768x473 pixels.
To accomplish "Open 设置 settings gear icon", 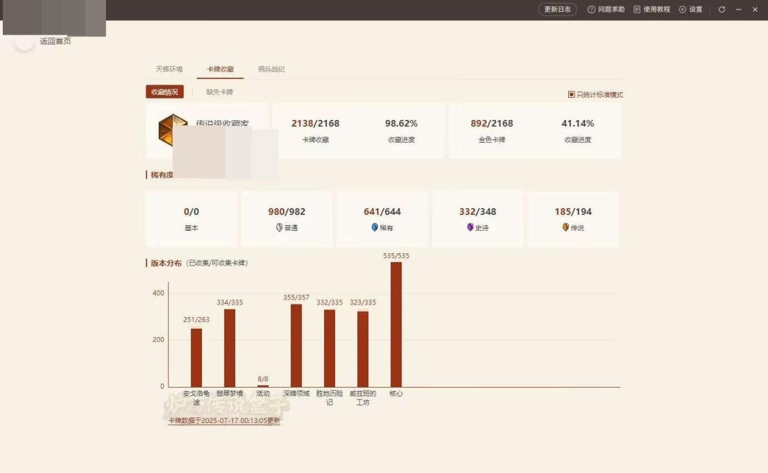I will pos(682,10).
